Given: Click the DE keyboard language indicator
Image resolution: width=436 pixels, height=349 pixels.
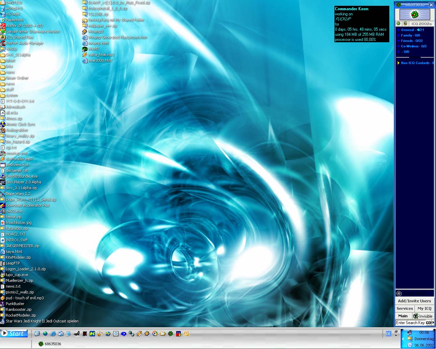Looking at the screenshot, I should pos(388,334).
